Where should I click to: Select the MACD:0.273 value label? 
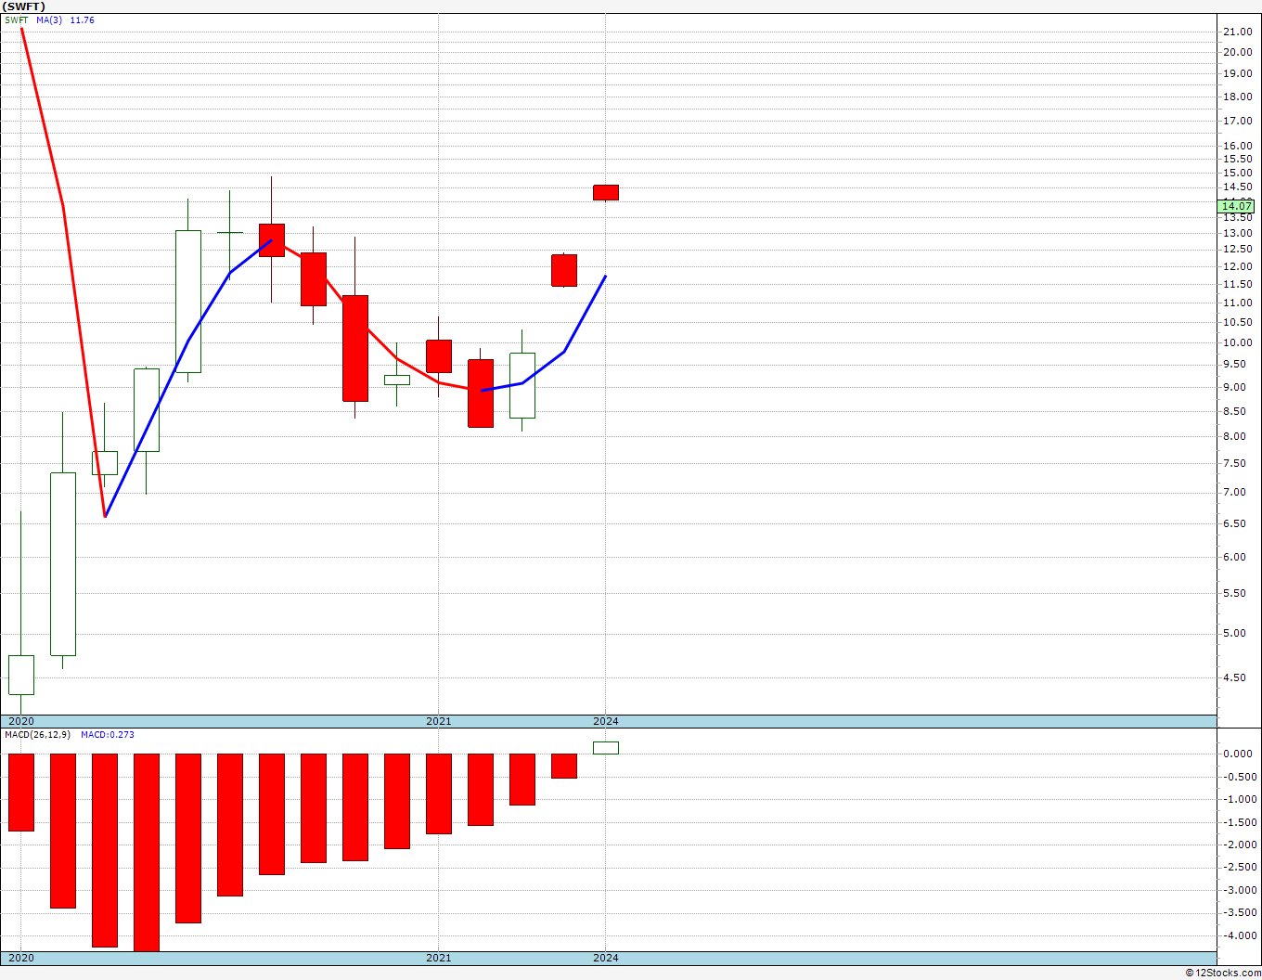108,734
